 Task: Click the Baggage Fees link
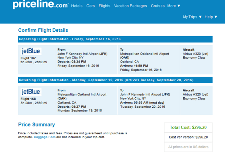click(x=45, y=137)
